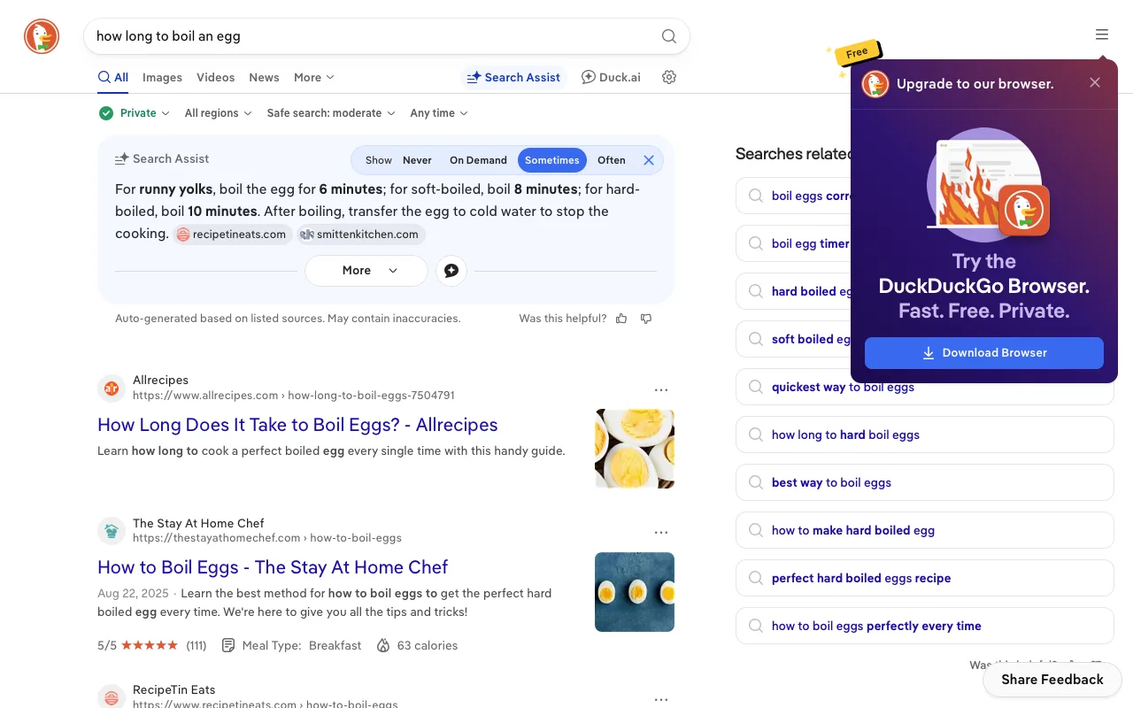Expand the More search categories menu
This screenshot has height=708, width=1133.
314,77
